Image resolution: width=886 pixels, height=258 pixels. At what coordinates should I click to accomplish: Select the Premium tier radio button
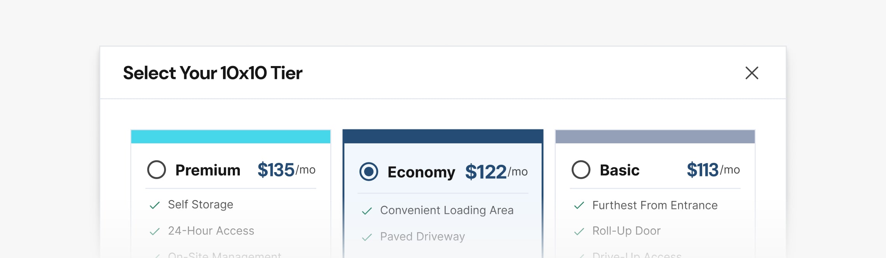(x=157, y=170)
